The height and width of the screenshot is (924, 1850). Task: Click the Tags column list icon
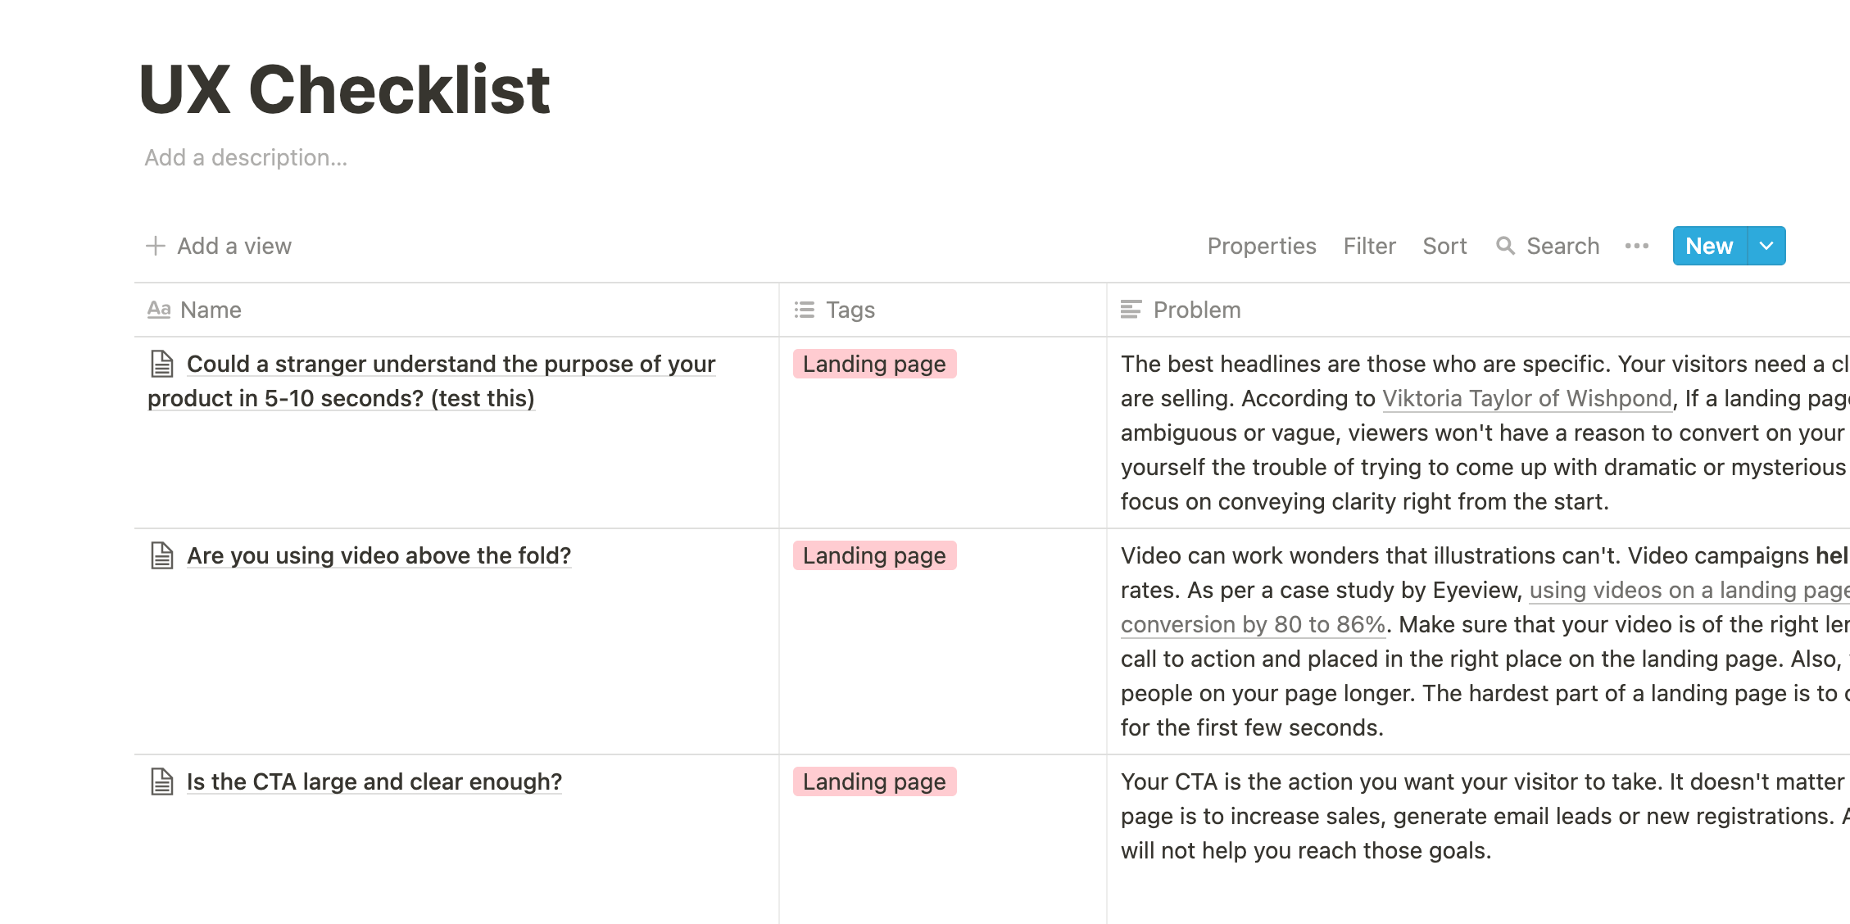click(805, 310)
